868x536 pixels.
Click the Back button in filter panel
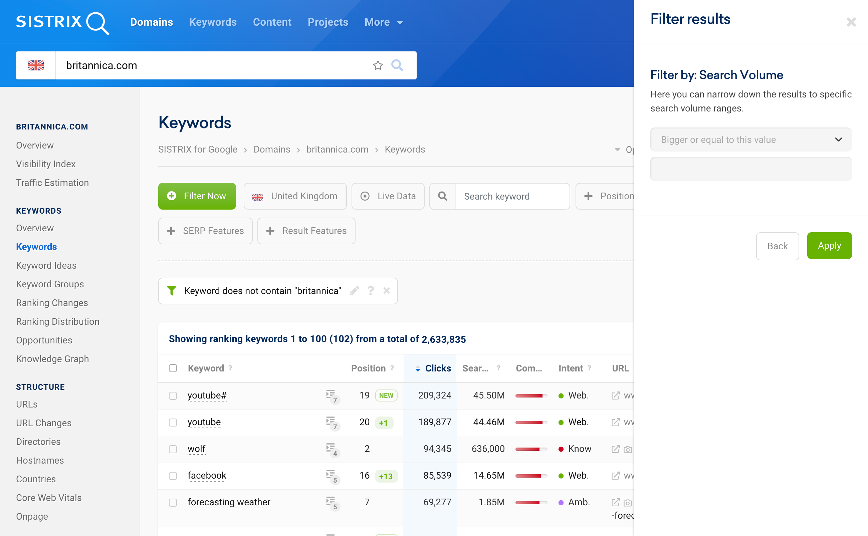click(777, 245)
